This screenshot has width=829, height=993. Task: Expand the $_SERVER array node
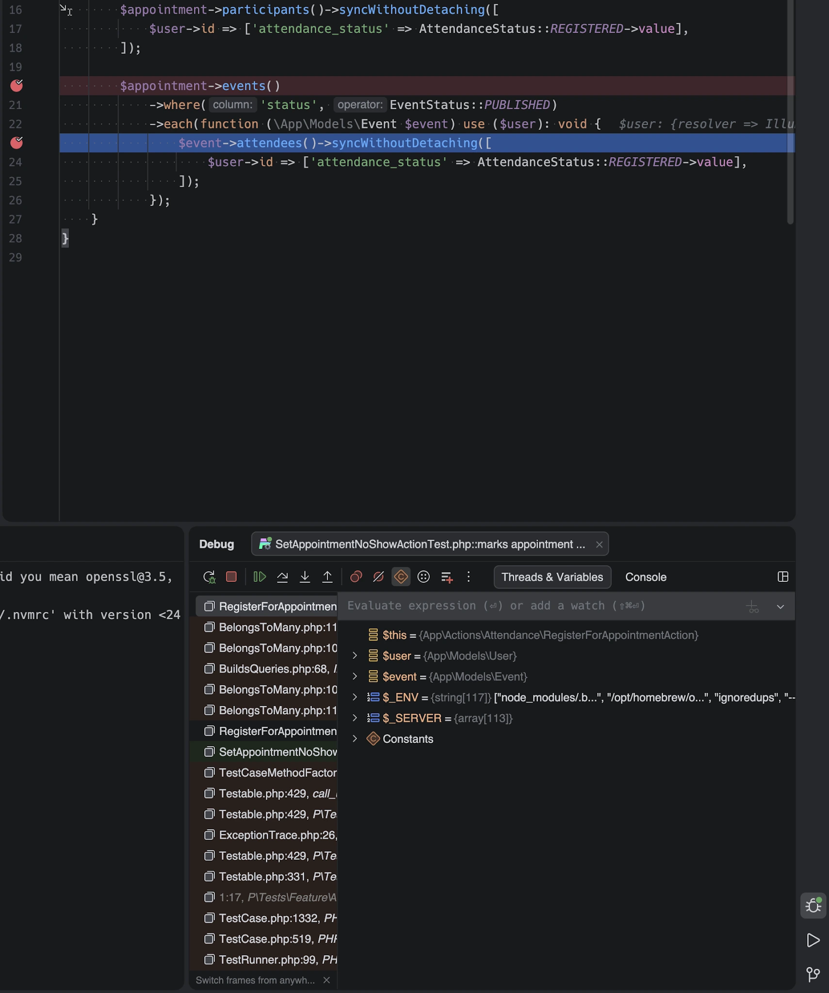pyautogui.click(x=355, y=719)
